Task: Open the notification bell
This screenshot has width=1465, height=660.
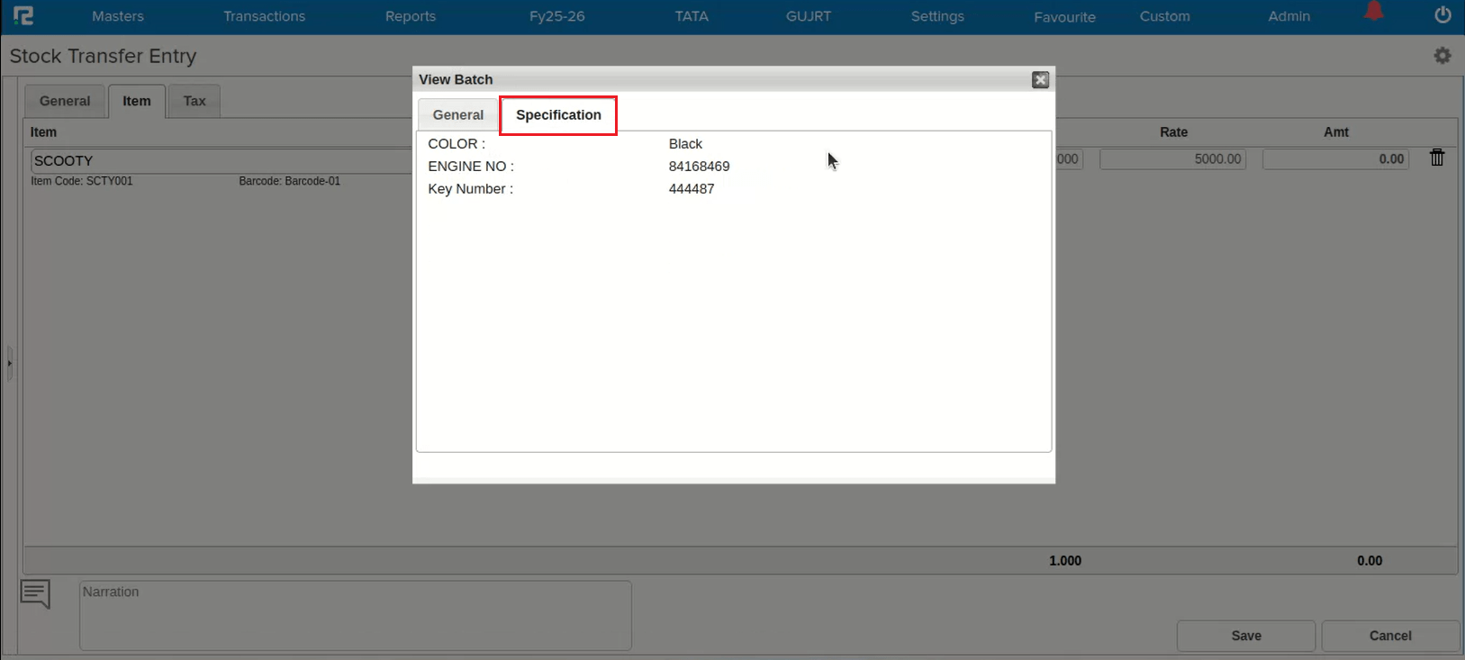Action: (1373, 11)
